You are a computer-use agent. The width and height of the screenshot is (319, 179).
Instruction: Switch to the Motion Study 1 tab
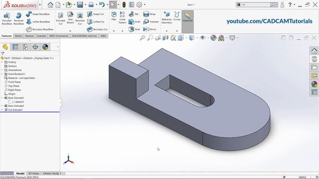tap(52, 174)
